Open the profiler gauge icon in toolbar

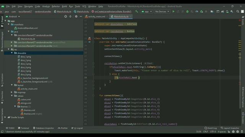coord(197,11)
